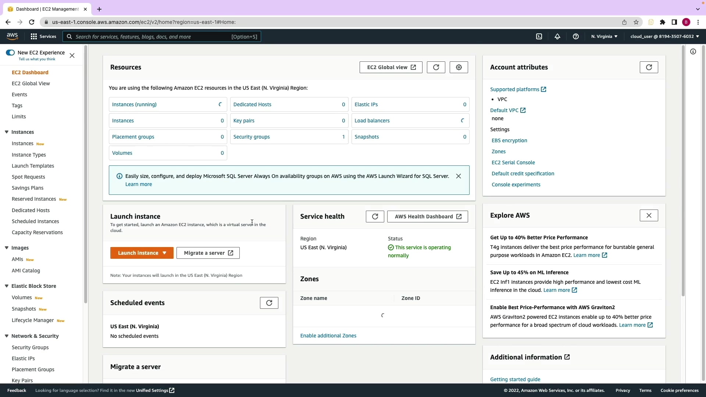Screen dimensions: 706x397
Task: Open Resources settings gear
Action: 459,67
